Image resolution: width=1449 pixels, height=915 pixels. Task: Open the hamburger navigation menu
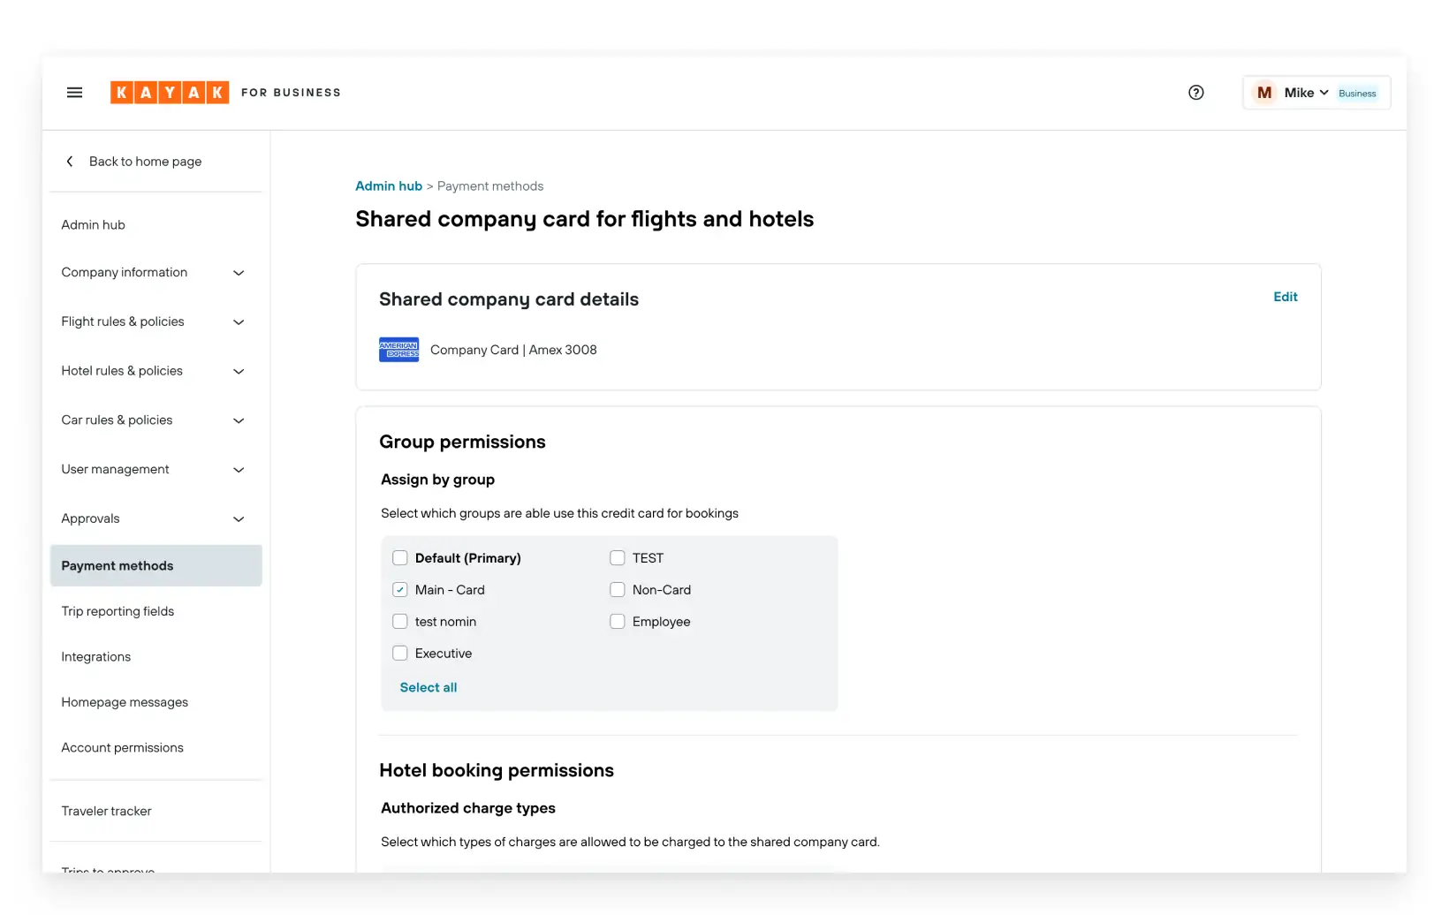click(x=74, y=92)
